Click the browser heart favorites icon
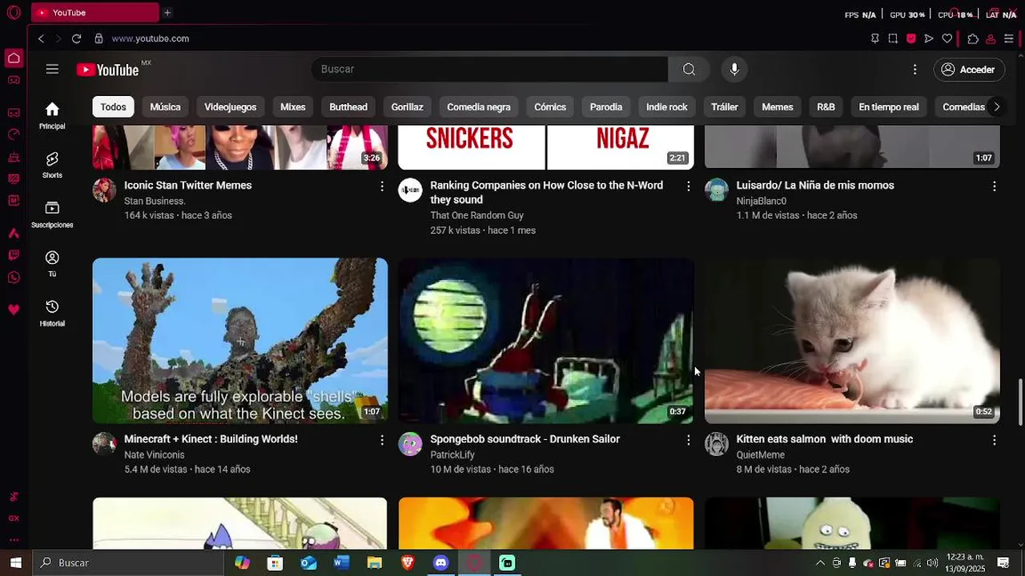 [947, 38]
